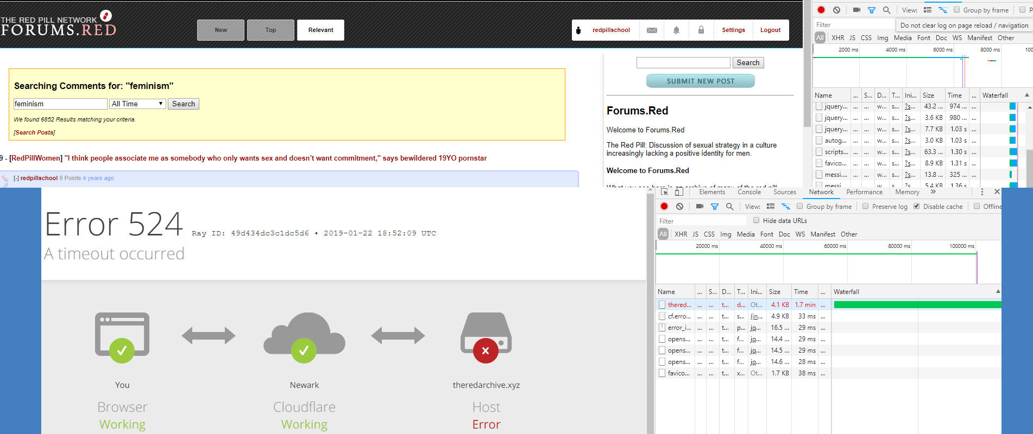Open the Performance tab
Screen dimensions: 1033x434
tap(865, 192)
